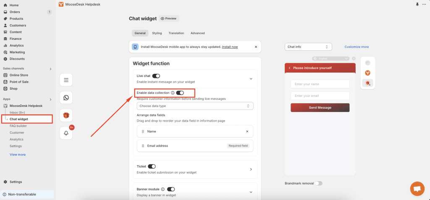Select the gift icon in preview side panel

click(368, 83)
